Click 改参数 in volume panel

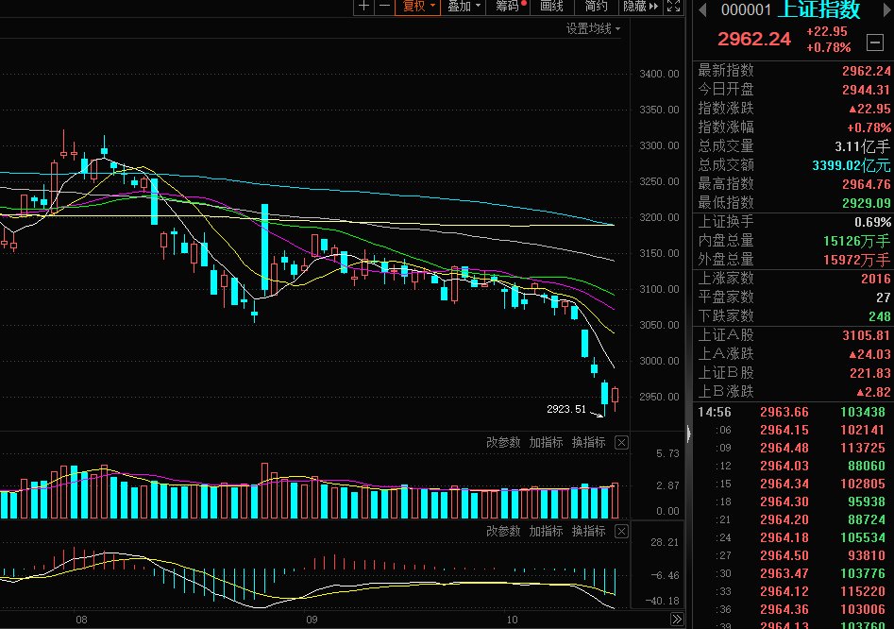click(x=503, y=443)
